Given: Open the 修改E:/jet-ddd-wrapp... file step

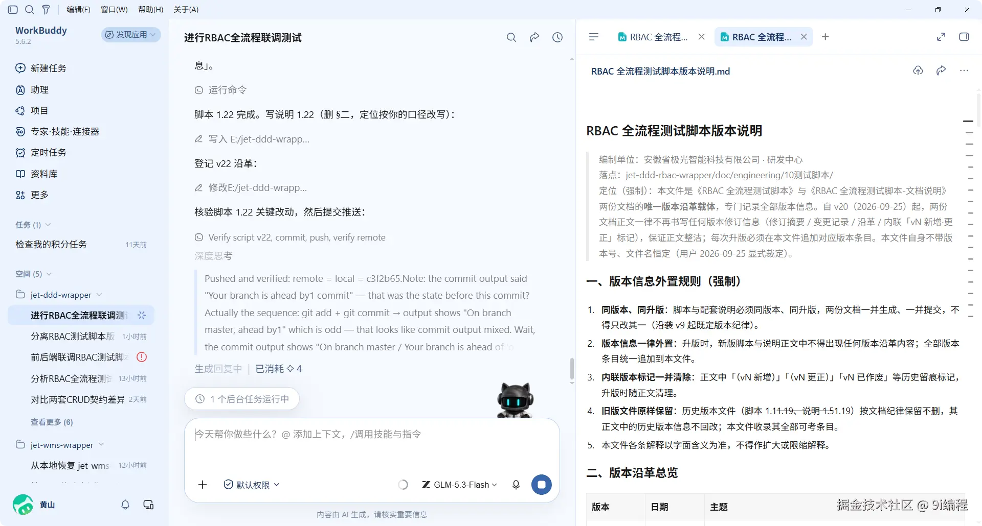Looking at the screenshot, I should tap(251, 188).
